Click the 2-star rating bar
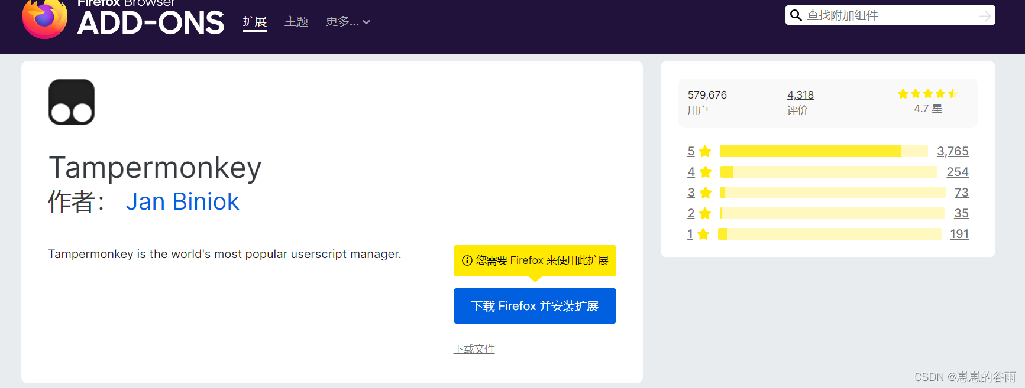This screenshot has width=1025, height=388. point(832,213)
